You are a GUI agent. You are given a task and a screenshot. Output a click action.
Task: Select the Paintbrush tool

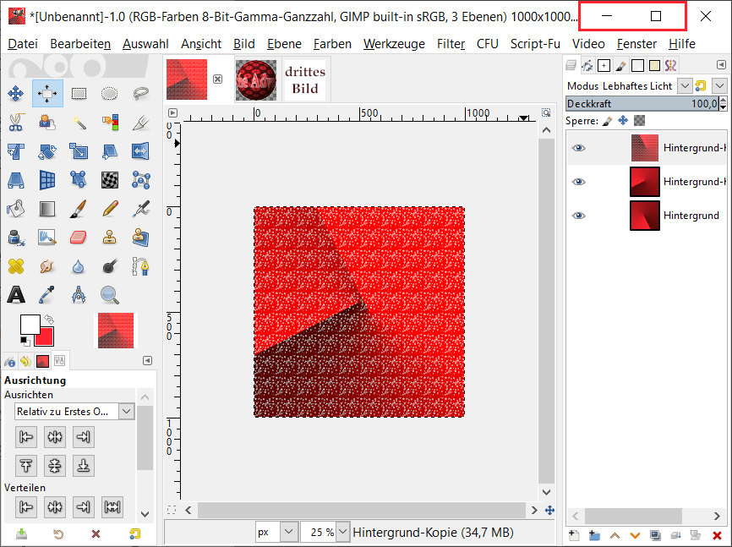(79, 209)
